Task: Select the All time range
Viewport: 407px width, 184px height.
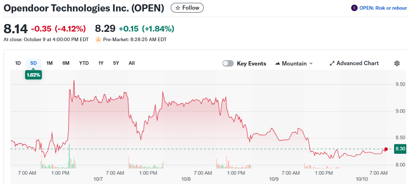Action: tap(132, 63)
